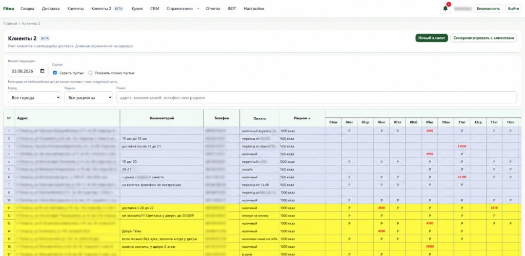Open the Все рационы dropdown
This screenshot has width=525, height=256.
click(x=89, y=98)
